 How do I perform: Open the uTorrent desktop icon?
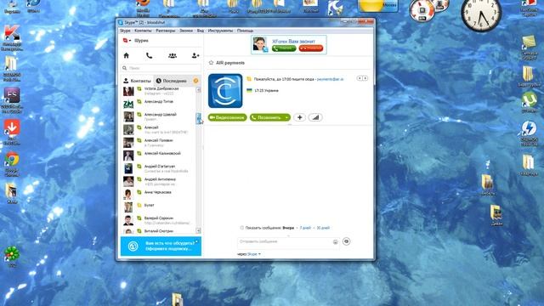click(x=529, y=100)
